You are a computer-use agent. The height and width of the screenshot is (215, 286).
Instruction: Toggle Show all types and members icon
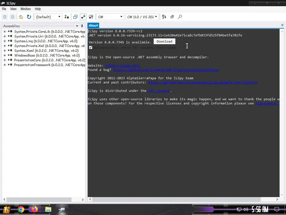point(91,17)
